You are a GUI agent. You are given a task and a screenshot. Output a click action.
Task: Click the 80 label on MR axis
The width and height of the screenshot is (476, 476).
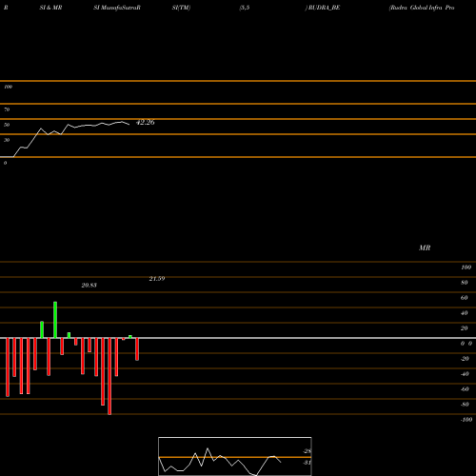[465, 283]
